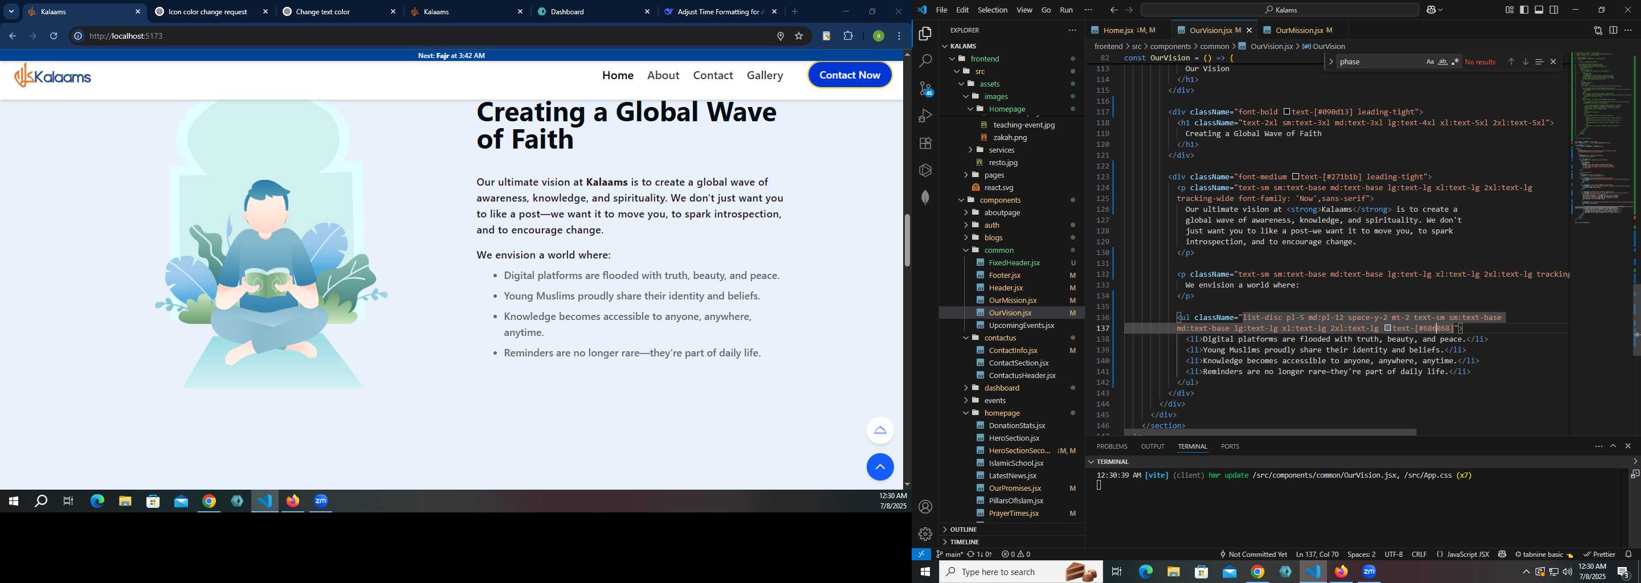Click Contact link in site navigation
The image size is (1641, 583).
point(713,75)
